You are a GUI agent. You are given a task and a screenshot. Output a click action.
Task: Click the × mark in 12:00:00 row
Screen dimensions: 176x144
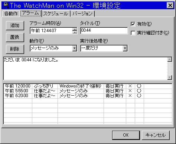(130, 86)
